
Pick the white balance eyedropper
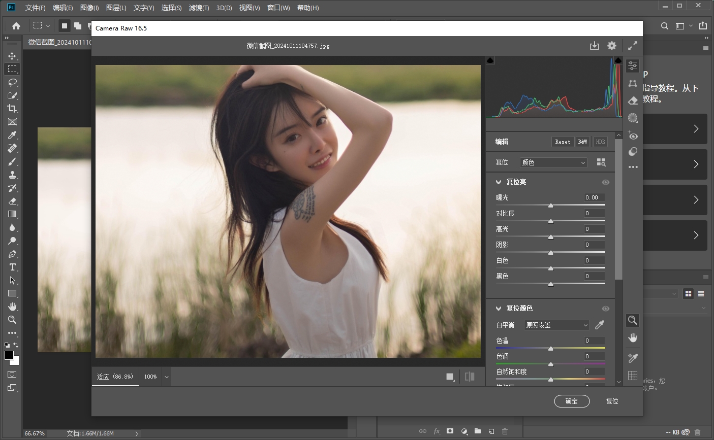tap(599, 325)
